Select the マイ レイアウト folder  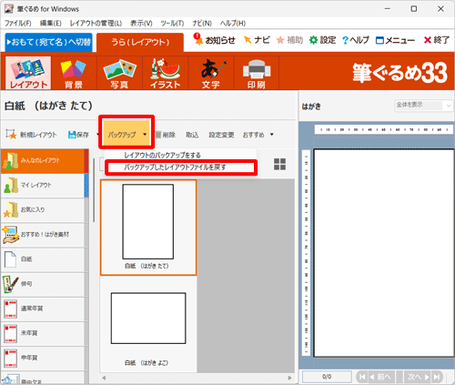coord(43,185)
